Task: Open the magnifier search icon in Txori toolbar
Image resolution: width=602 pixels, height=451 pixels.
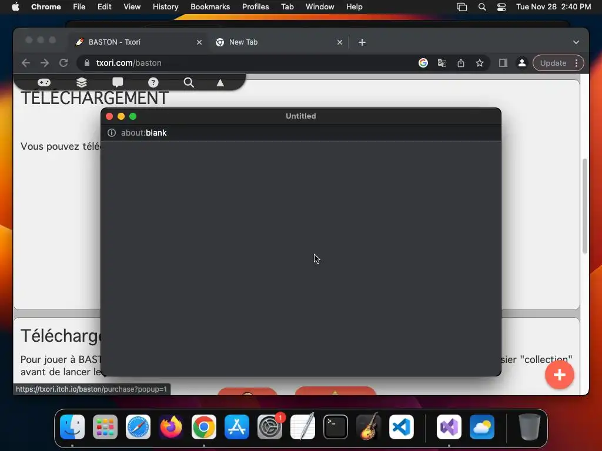Action: point(189,82)
